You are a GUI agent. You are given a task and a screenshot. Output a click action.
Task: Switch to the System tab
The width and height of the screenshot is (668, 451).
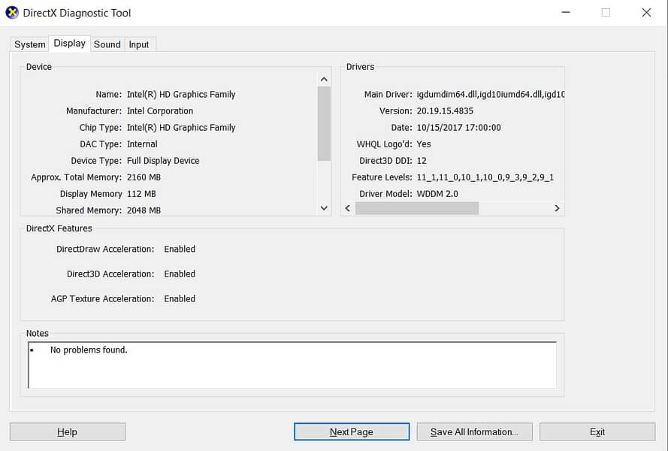pos(30,44)
